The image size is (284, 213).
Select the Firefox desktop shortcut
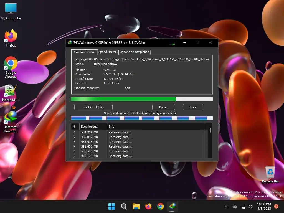point(11,38)
